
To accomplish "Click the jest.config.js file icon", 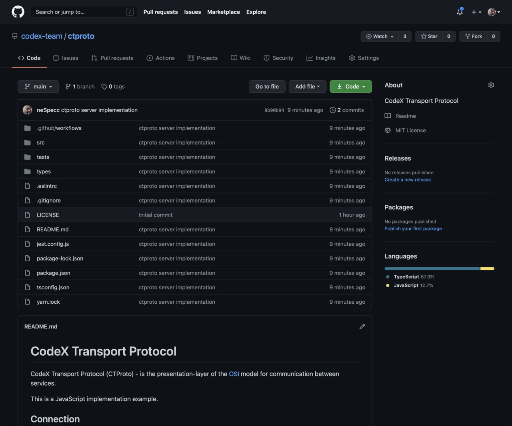I will point(28,244).
